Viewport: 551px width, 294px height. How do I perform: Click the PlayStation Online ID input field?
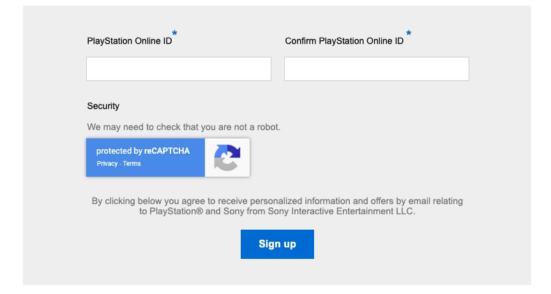179,69
